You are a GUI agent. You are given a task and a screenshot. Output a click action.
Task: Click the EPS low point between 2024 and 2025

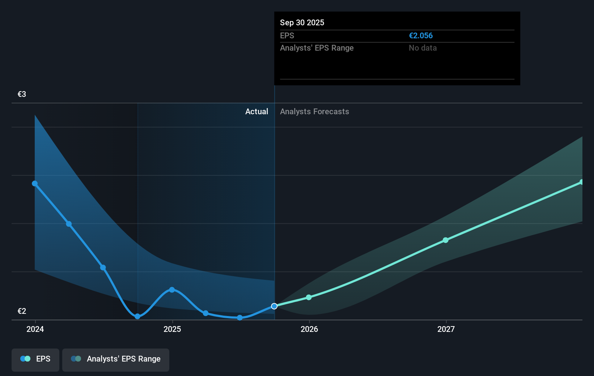[137, 316]
